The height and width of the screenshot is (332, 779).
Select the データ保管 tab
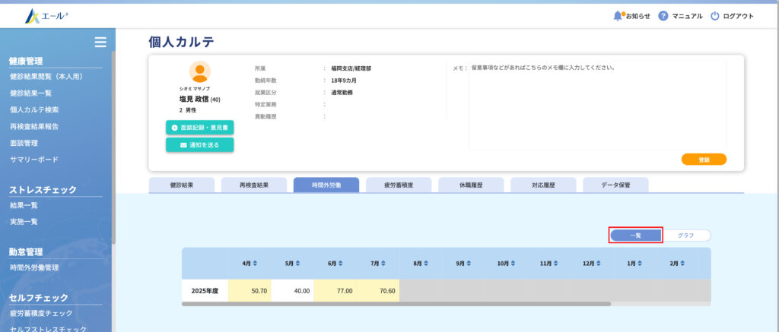[615, 185]
